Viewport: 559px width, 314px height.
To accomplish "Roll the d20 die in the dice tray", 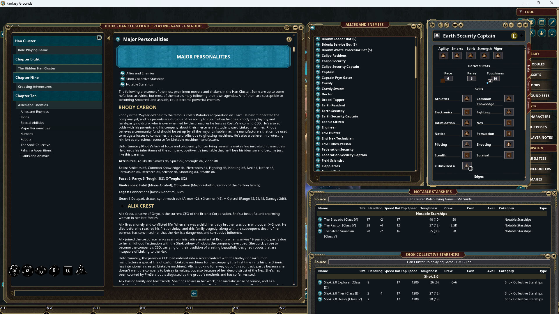I will (x=14, y=270).
